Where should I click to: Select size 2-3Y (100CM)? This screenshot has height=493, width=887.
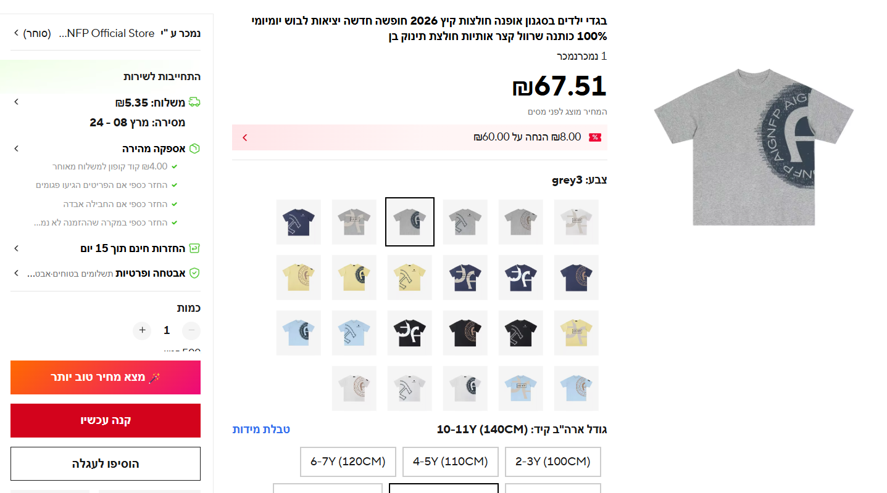(552, 462)
